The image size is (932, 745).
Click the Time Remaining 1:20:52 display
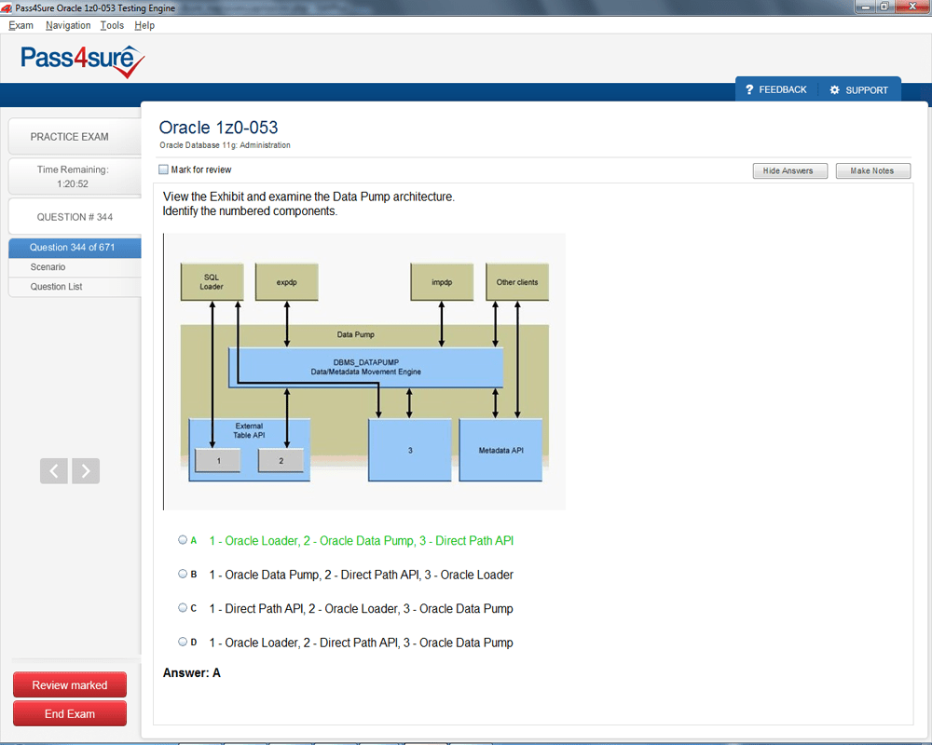point(75,176)
